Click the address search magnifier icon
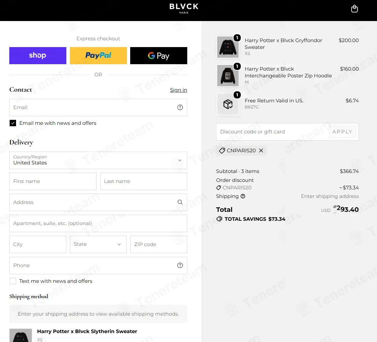377x342 pixels. tap(180, 202)
